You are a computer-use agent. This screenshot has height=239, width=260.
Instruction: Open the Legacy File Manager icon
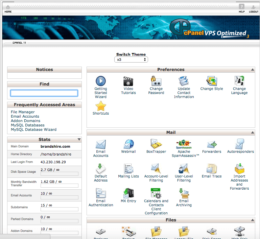tap(184, 231)
